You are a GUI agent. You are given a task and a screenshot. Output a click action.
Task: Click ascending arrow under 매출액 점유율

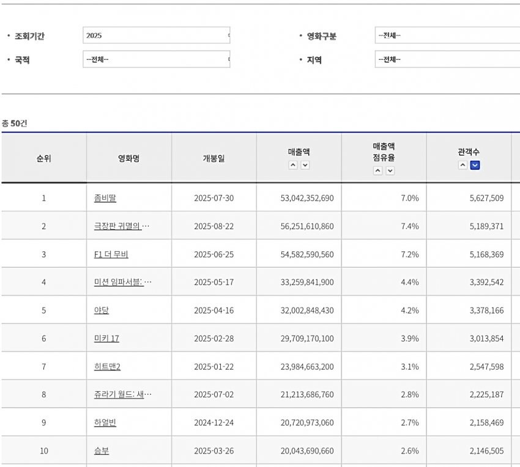pos(378,171)
